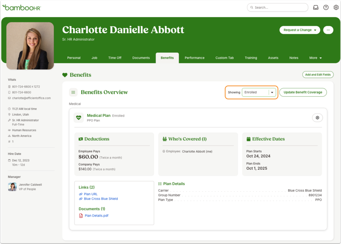Click Charlotte Abbott's profile photo

point(30,46)
